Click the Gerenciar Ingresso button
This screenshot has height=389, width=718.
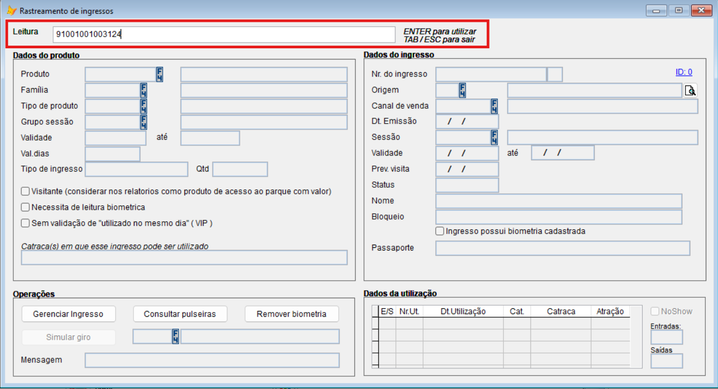click(68, 314)
